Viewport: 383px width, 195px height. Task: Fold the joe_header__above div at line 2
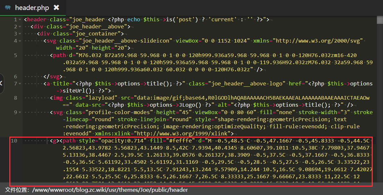[x=20, y=27]
